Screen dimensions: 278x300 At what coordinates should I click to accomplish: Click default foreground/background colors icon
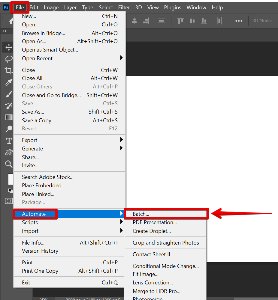10,191
